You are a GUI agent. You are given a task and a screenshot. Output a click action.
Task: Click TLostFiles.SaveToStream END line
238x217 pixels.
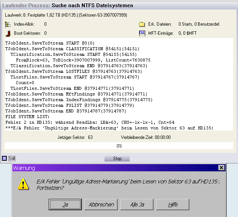(72, 88)
